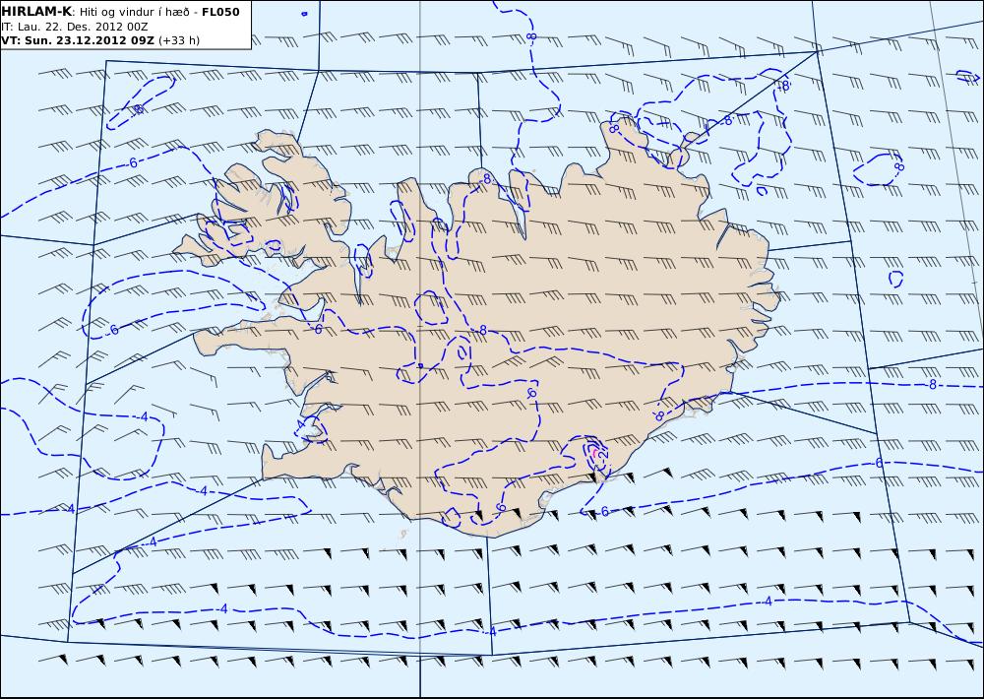Click the 'VT: Sun. 23.12.2012 09Z' valid time
This screenshot has height=699, width=984.
pos(78,40)
